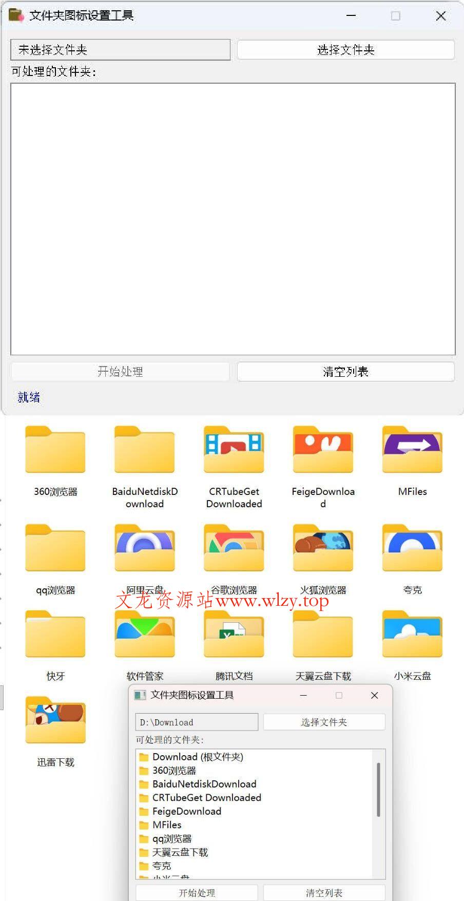Select the 天翼云盘下载 folder icon
Image resolution: width=464 pixels, height=901 pixels.
point(323,634)
